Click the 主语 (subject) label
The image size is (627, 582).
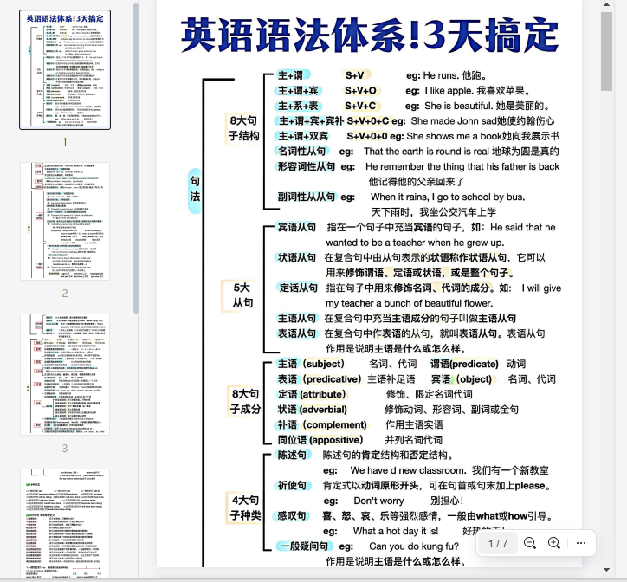click(x=311, y=364)
